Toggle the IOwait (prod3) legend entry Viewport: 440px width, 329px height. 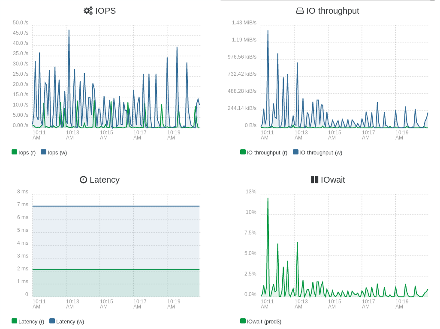(x=261, y=321)
